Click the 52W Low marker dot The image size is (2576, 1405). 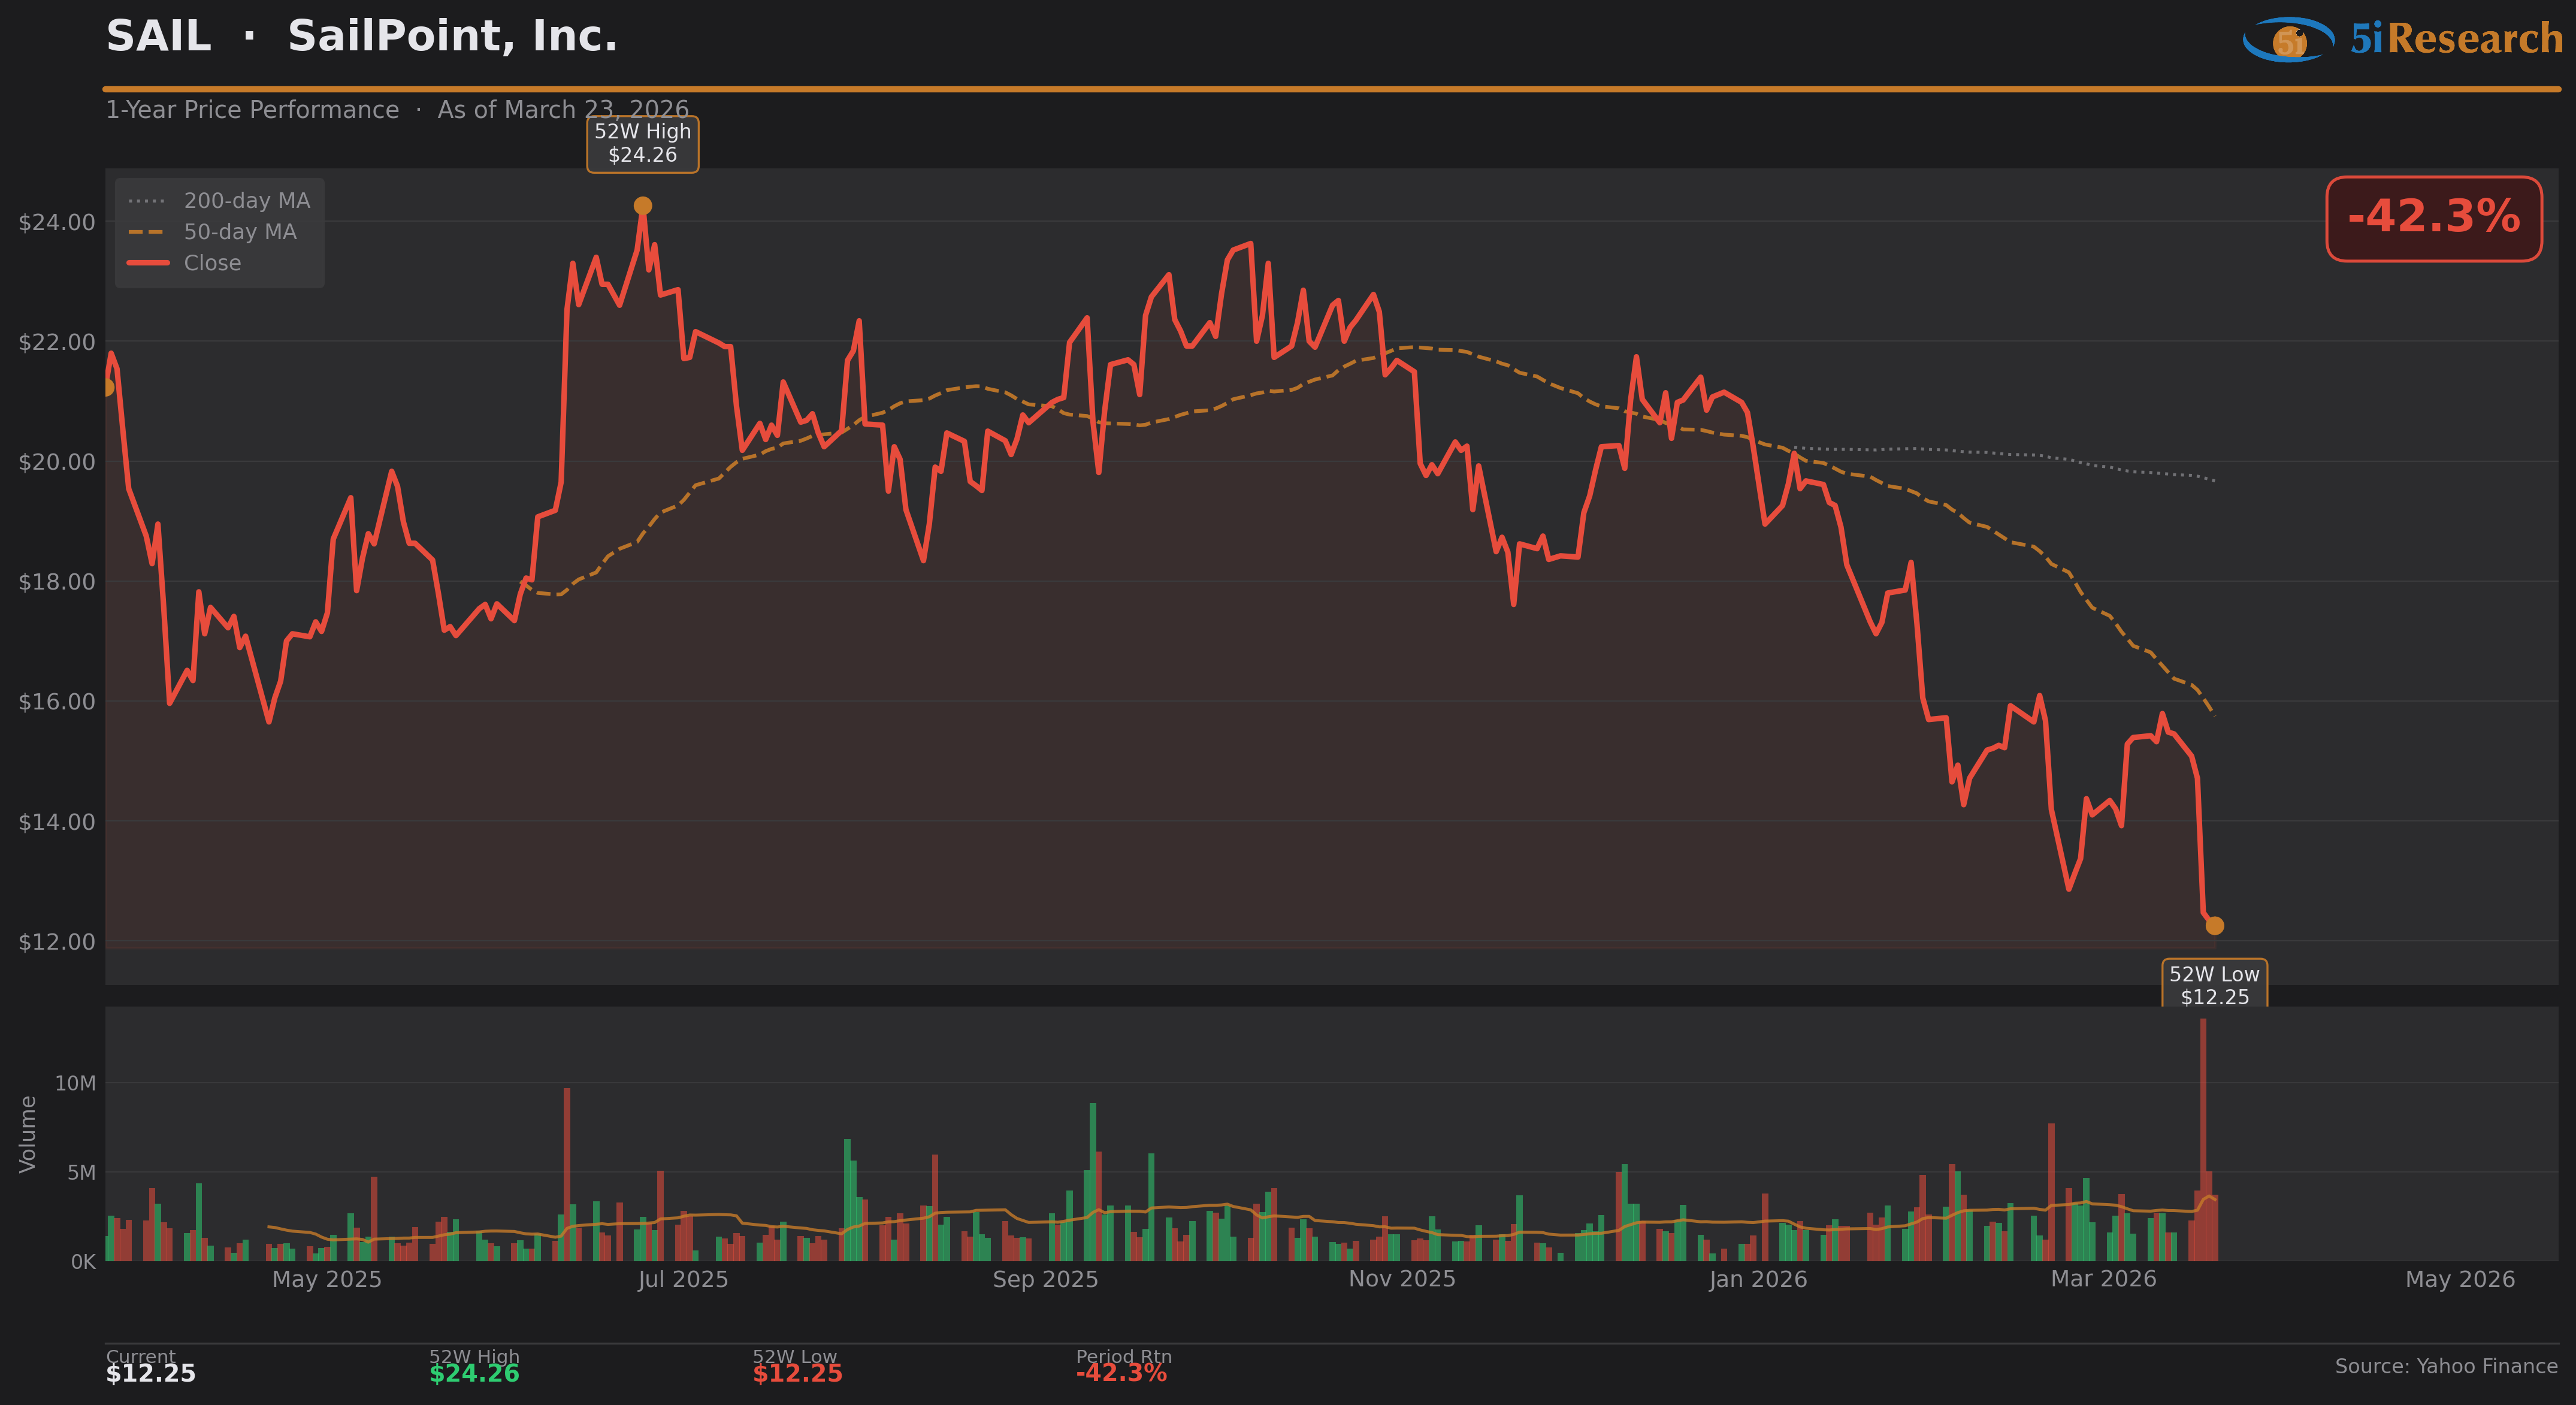[x=2214, y=926]
